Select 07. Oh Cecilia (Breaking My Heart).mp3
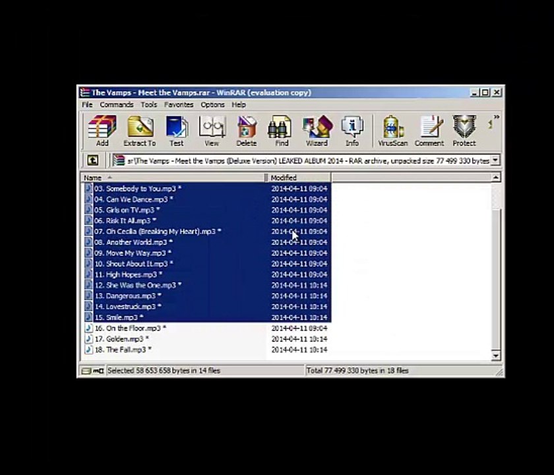 pos(207,232)
